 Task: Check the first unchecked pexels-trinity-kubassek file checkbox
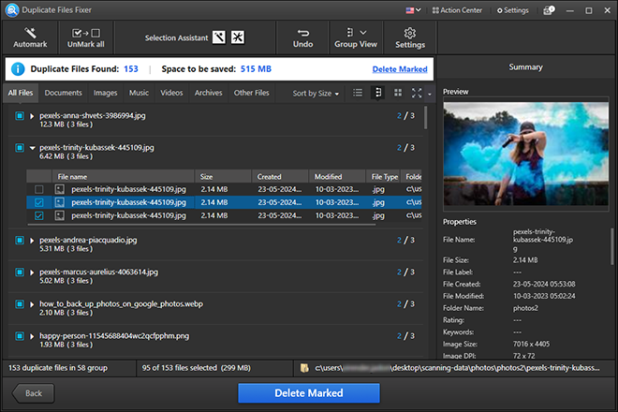(38, 189)
